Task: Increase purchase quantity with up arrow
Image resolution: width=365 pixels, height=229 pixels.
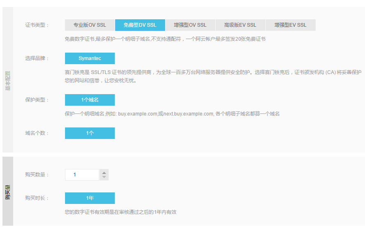Action: tap(104, 173)
